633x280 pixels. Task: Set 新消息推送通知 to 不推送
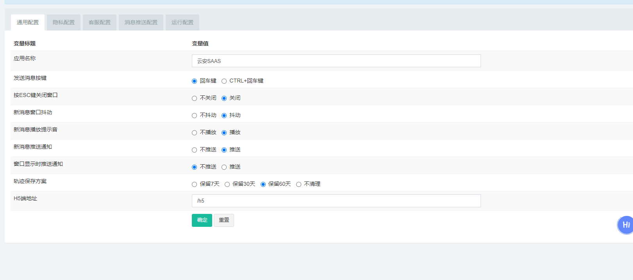(x=194, y=150)
